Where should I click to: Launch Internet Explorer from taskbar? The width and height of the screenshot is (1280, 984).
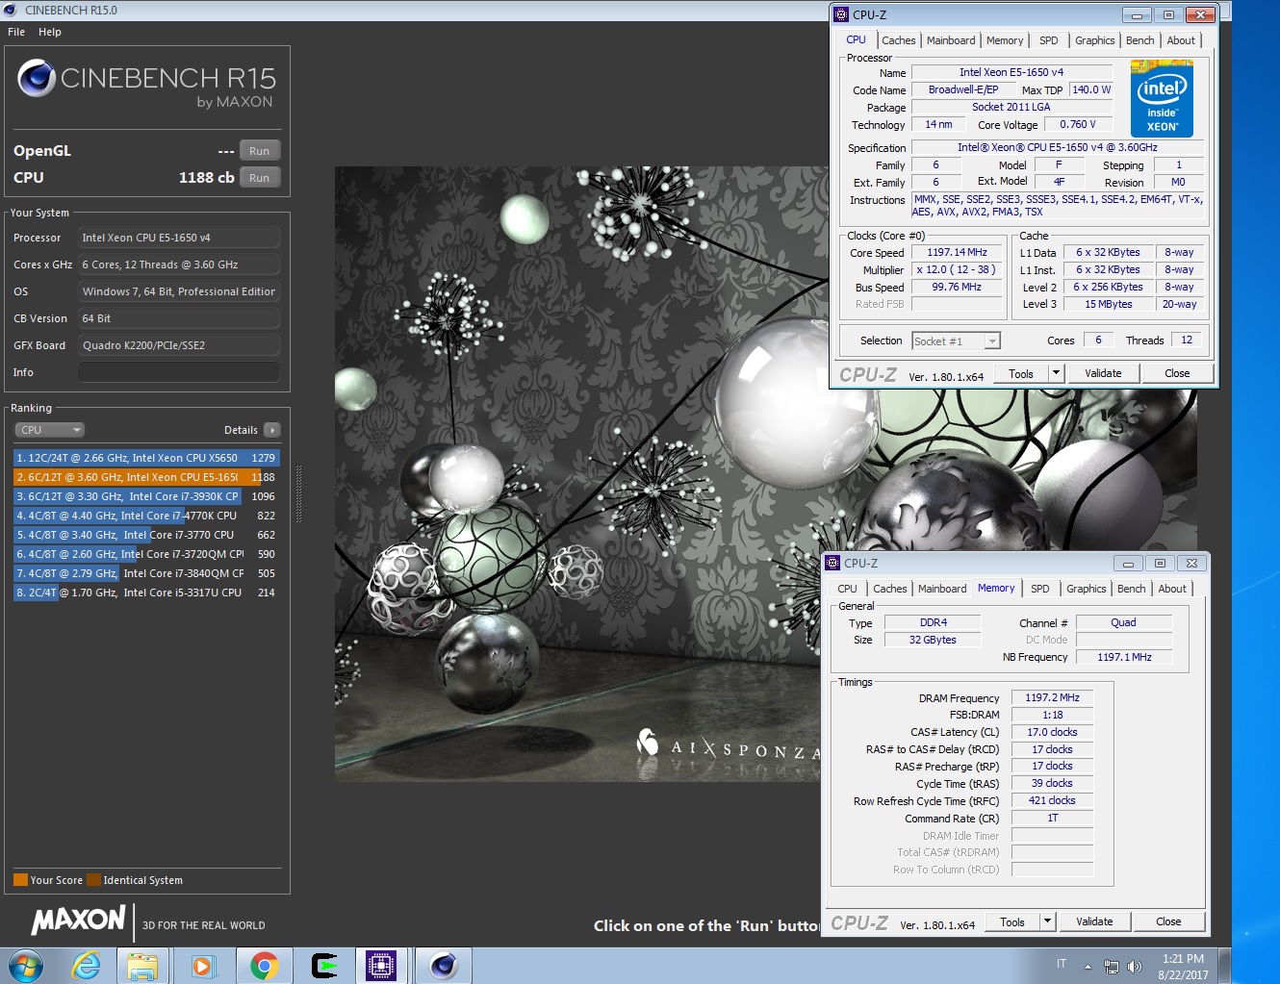[x=87, y=966]
